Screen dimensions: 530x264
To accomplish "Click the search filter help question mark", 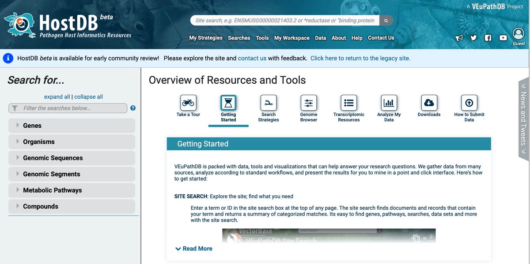I will [132, 108].
